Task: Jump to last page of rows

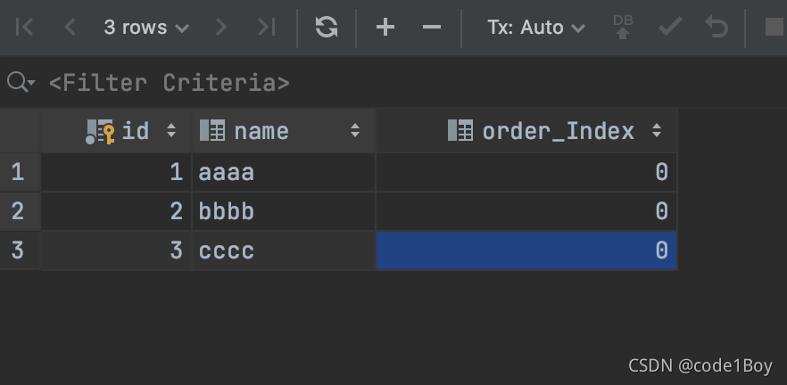Action: 266,28
